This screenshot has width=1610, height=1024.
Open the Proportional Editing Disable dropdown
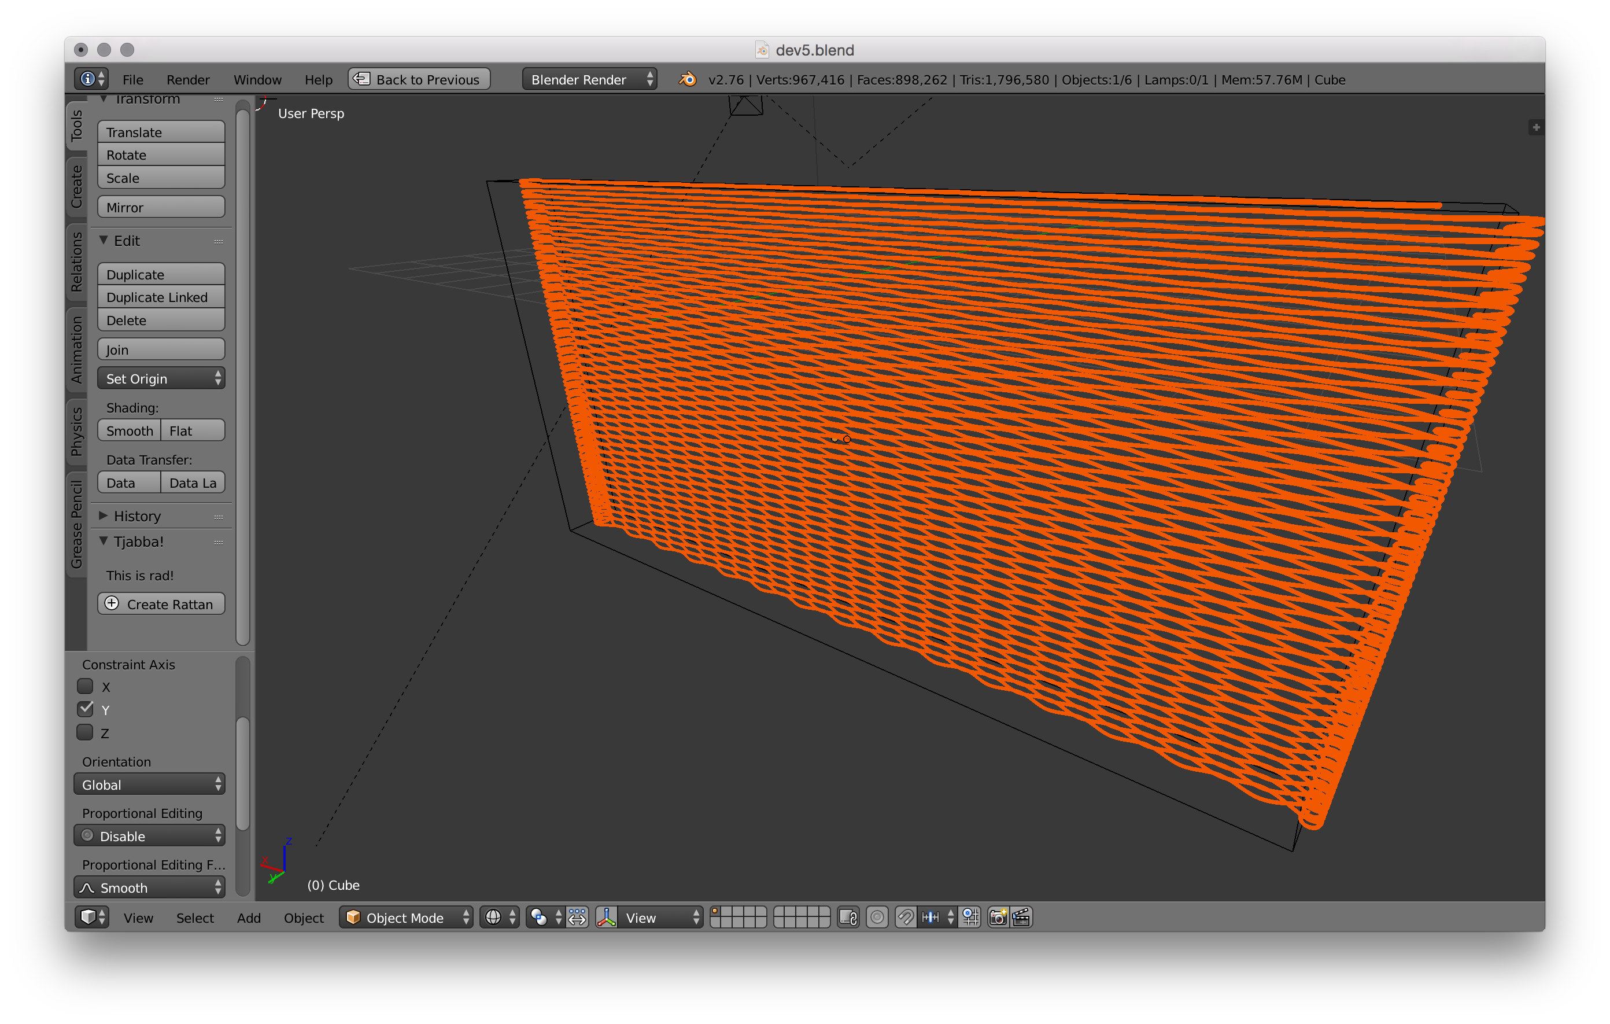point(149,835)
